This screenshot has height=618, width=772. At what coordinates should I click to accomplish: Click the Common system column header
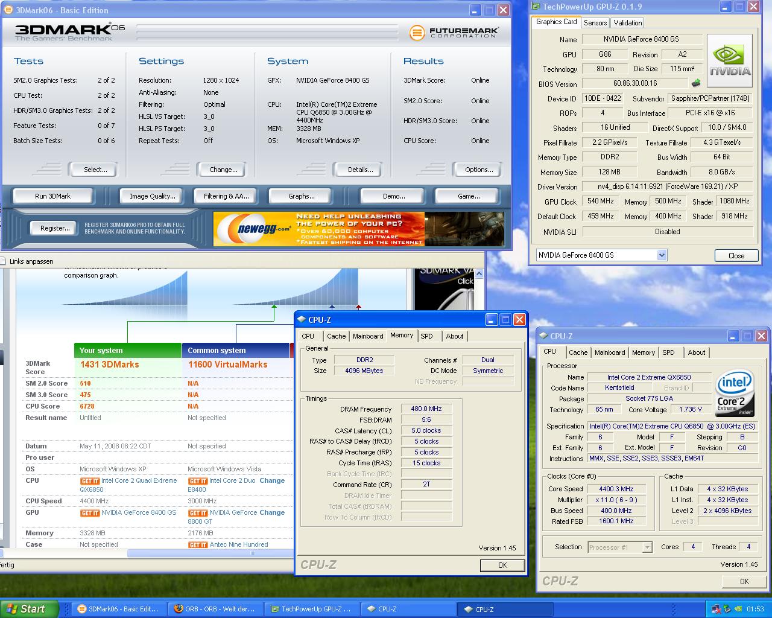[236, 350]
